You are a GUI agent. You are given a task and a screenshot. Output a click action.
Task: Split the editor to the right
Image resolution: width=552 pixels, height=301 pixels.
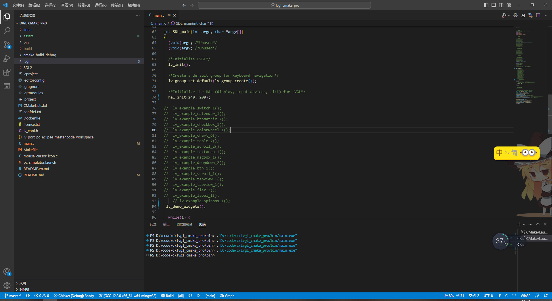coord(538,15)
